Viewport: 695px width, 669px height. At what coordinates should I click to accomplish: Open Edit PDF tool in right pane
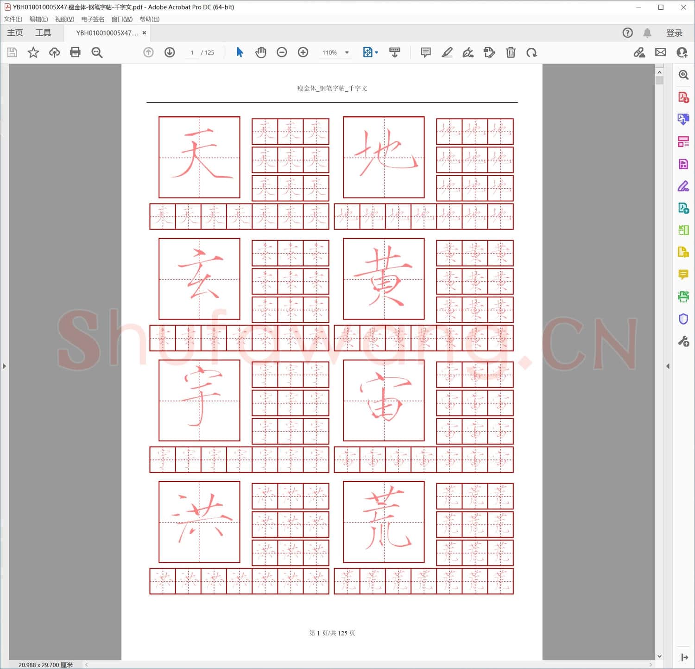683,164
